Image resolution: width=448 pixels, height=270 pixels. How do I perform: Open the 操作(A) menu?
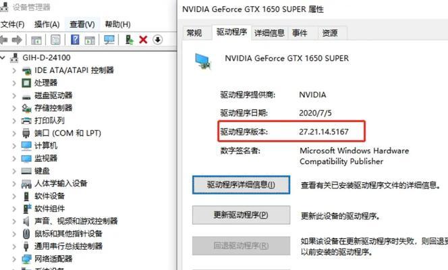click(47, 24)
